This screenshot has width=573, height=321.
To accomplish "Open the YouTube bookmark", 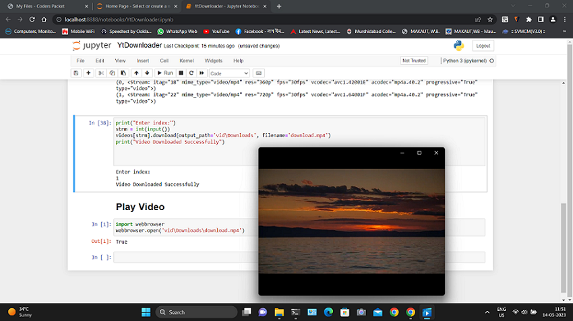I will coord(216,32).
